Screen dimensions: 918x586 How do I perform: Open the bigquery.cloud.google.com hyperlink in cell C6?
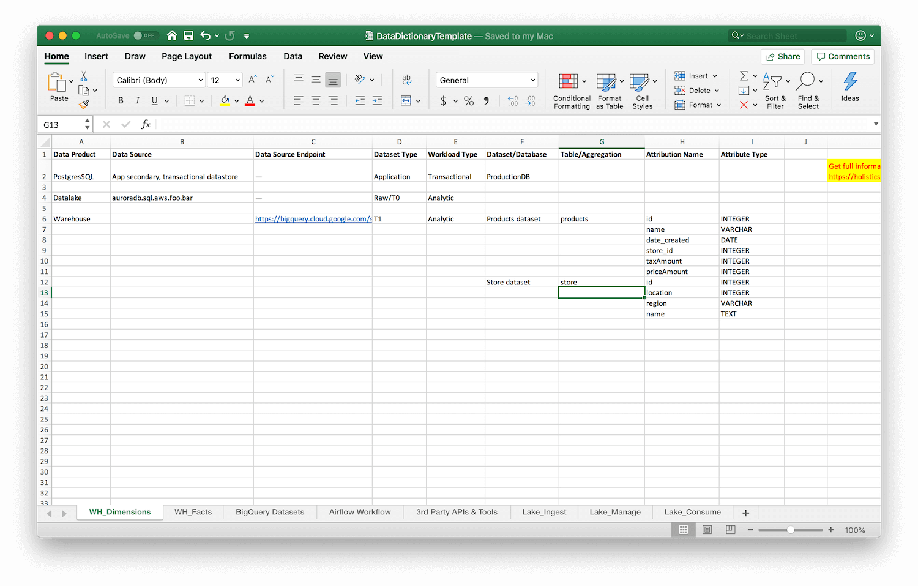tap(313, 219)
